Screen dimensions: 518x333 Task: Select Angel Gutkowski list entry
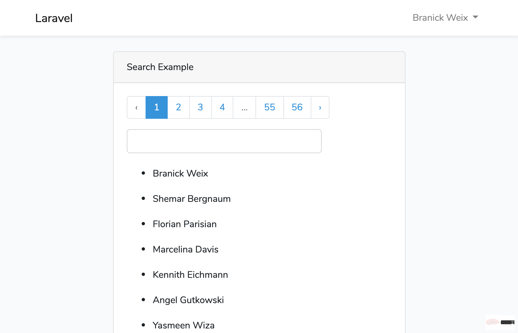[188, 300]
